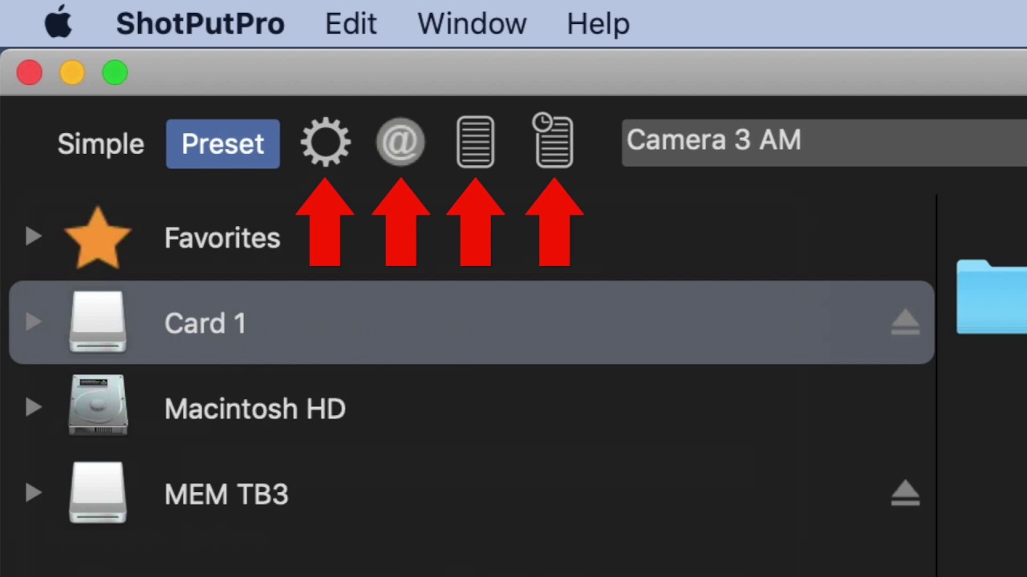Click the Card 1 drive icon
The image size is (1027, 577).
(97, 322)
